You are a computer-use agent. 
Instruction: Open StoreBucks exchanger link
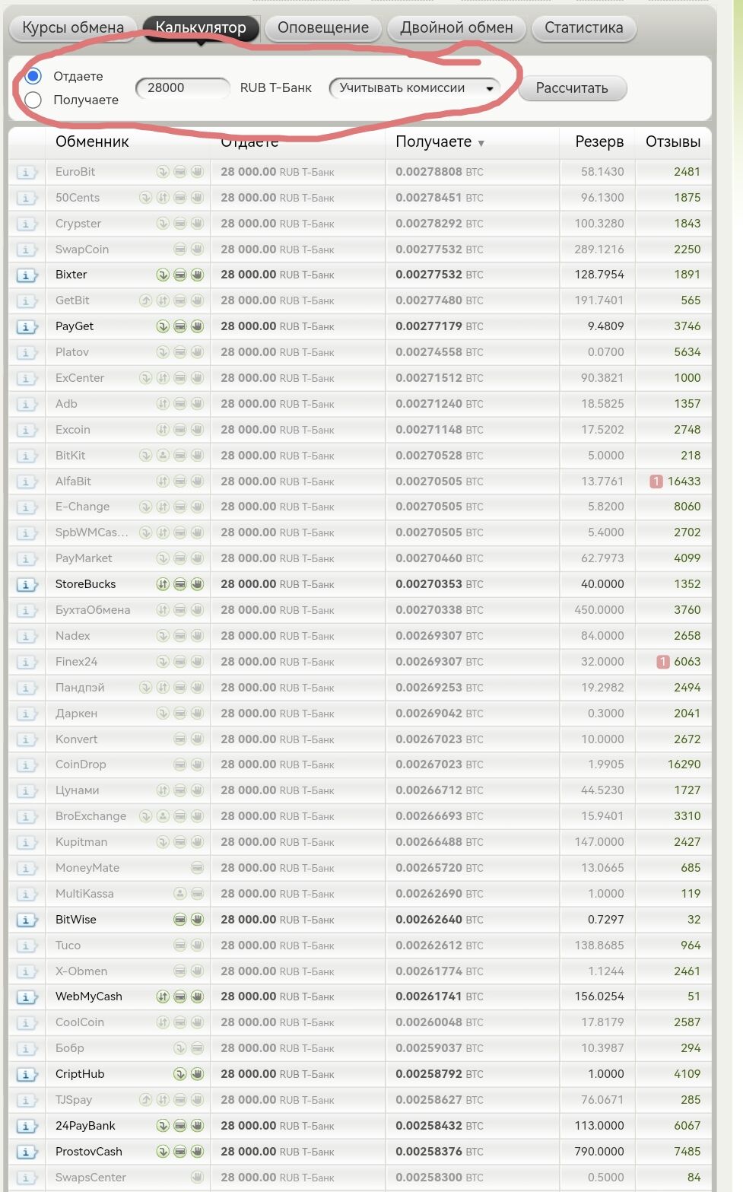click(x=86, y=584)
